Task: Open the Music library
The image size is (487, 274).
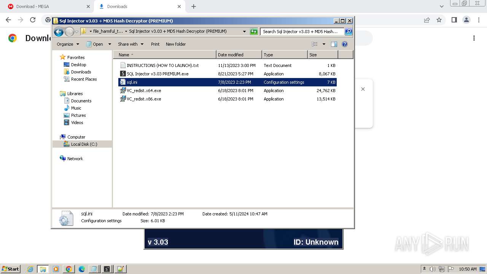Action: 76,108
